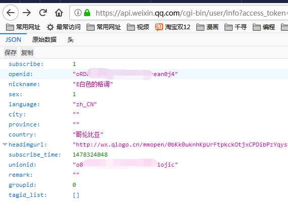This screenshot has width=288, height=212.
Task: Go back to the previous page
Action: click(11, 13)
